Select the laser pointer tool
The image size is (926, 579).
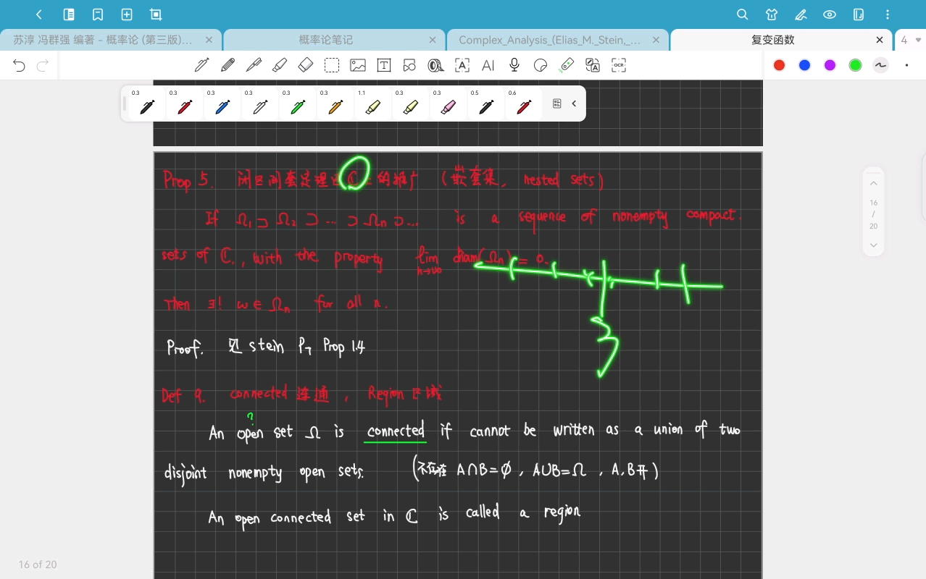point(567,65)
